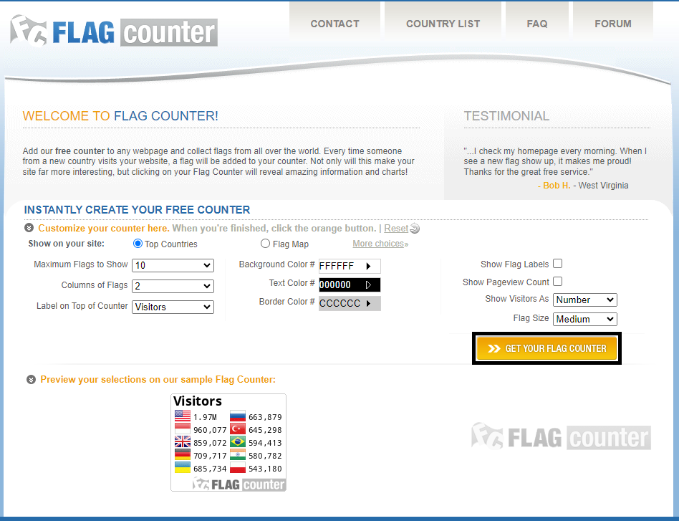679x521 pixels.
Task: Click the Bob H. testimonial name
Action: click(557, 186)
